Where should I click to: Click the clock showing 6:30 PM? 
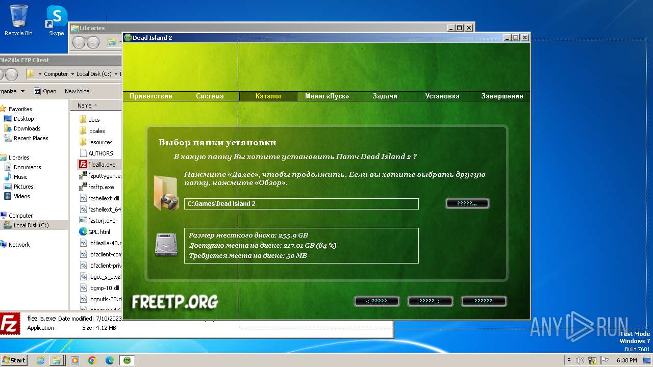[626, 360]
